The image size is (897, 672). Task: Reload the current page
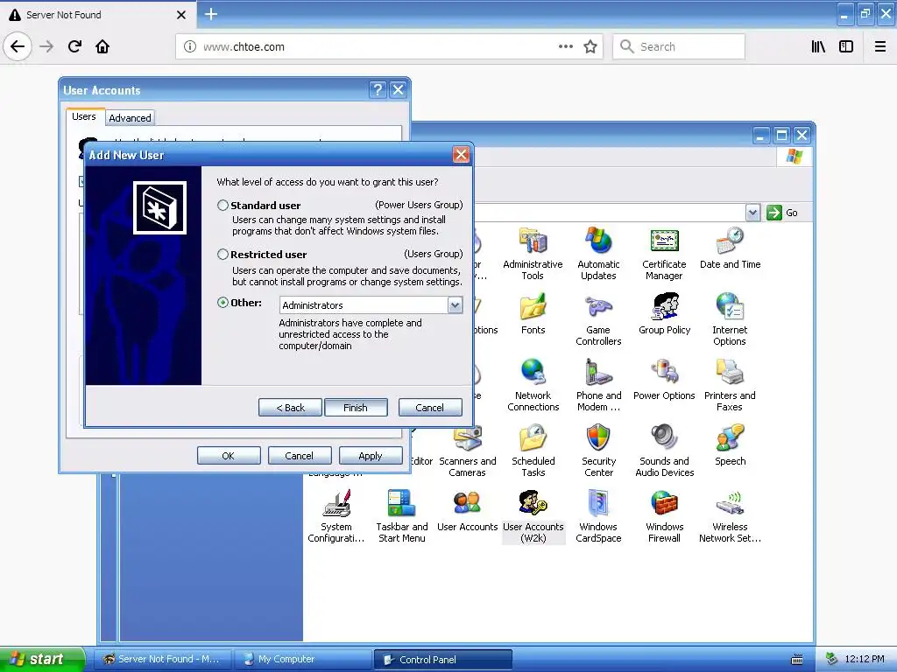click(x=74, y=46)
